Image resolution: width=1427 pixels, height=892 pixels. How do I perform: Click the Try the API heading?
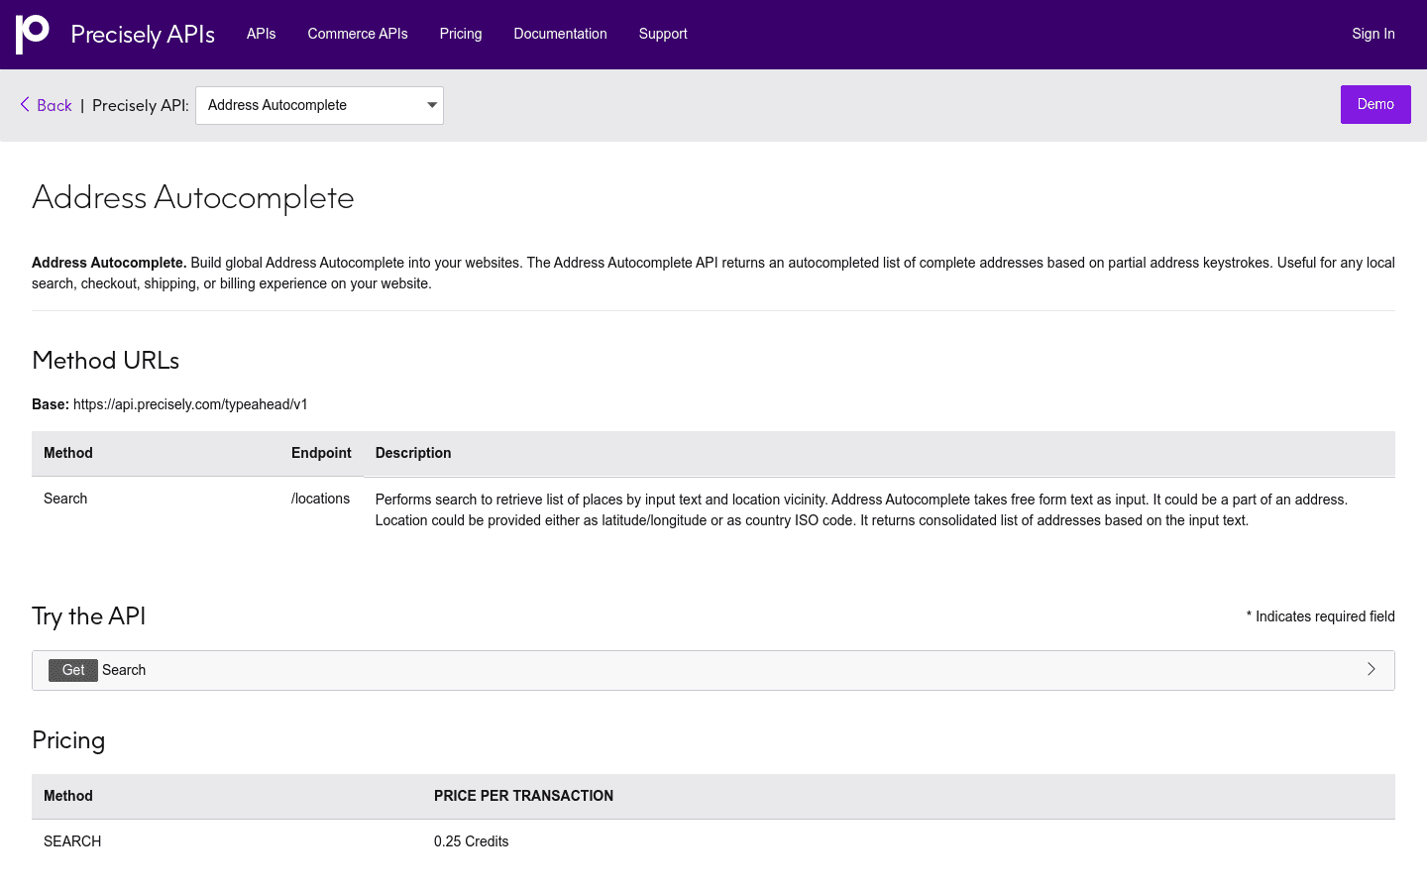(89, 616)
